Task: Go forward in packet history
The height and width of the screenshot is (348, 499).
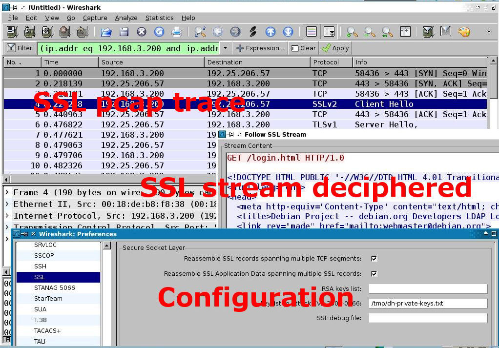Action: 235,32
